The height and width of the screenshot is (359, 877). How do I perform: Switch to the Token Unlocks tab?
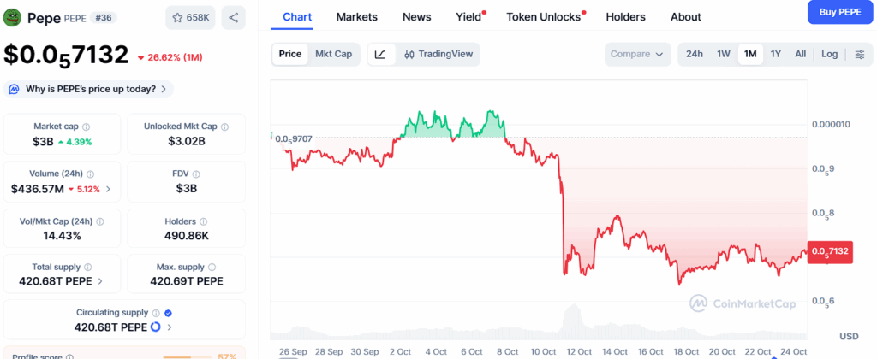pyautogui.click(x=543, y=17)
